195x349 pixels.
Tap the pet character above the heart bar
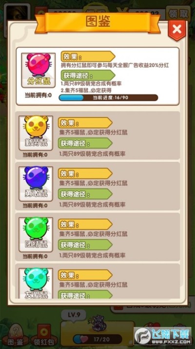(x=97, y=323)
